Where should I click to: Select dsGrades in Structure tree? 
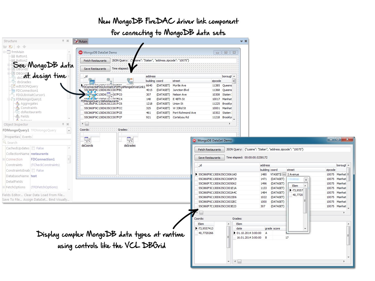[24, 82]
